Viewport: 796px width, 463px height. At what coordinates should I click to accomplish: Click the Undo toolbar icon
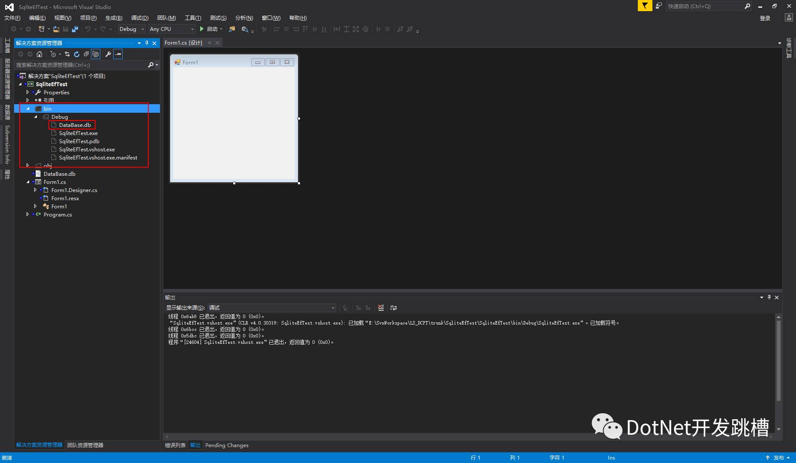(88, 29)
